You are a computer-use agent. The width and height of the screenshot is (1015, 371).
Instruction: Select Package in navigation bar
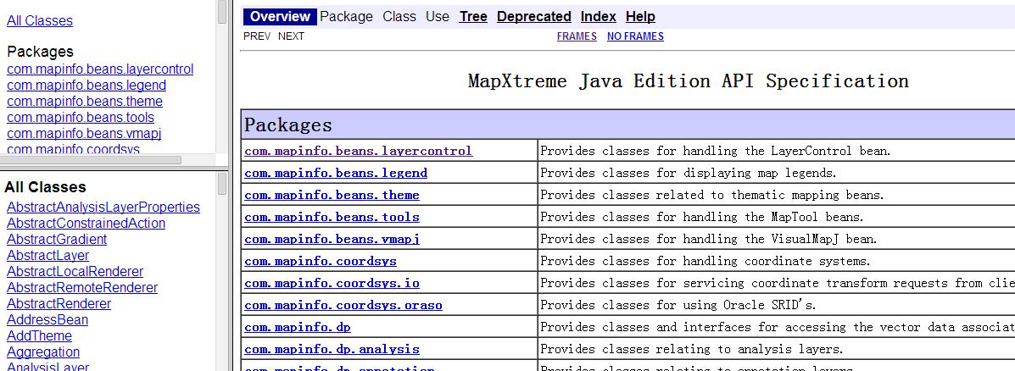tap(346, 17)
